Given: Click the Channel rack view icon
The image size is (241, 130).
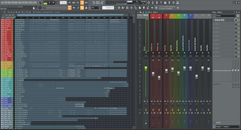Looking at the screenshot, I should [x=127, y=8].
